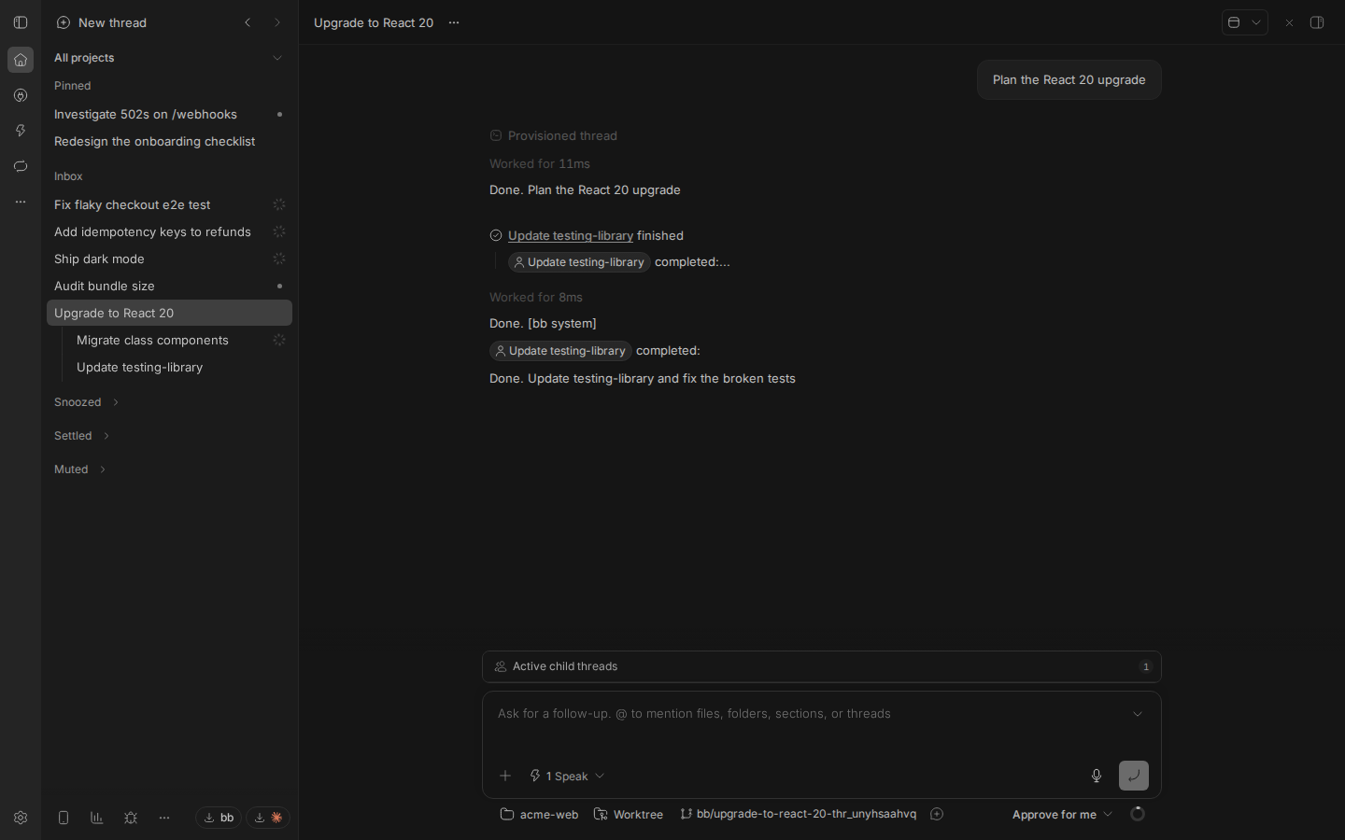Click the bug icon in bottom bar
The width and height of the screenshot is (1345, 840).
(131, 818)
